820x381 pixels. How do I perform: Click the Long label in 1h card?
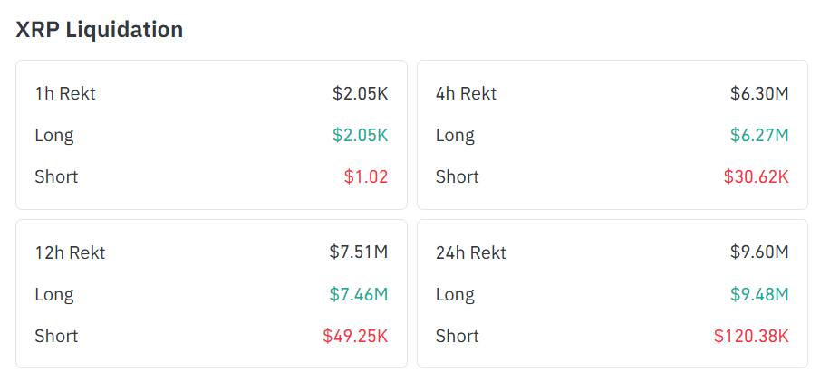(x=54, y=136)
